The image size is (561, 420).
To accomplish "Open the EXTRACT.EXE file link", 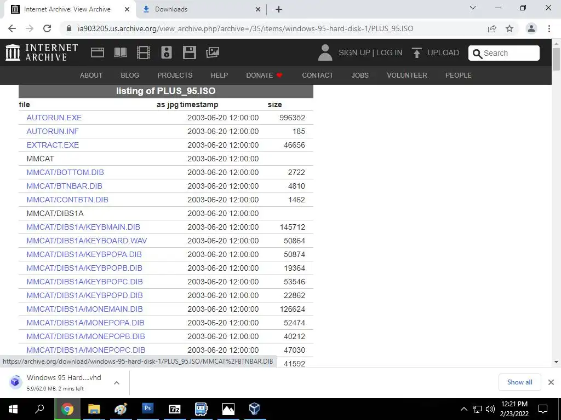I will pos(53,144).
